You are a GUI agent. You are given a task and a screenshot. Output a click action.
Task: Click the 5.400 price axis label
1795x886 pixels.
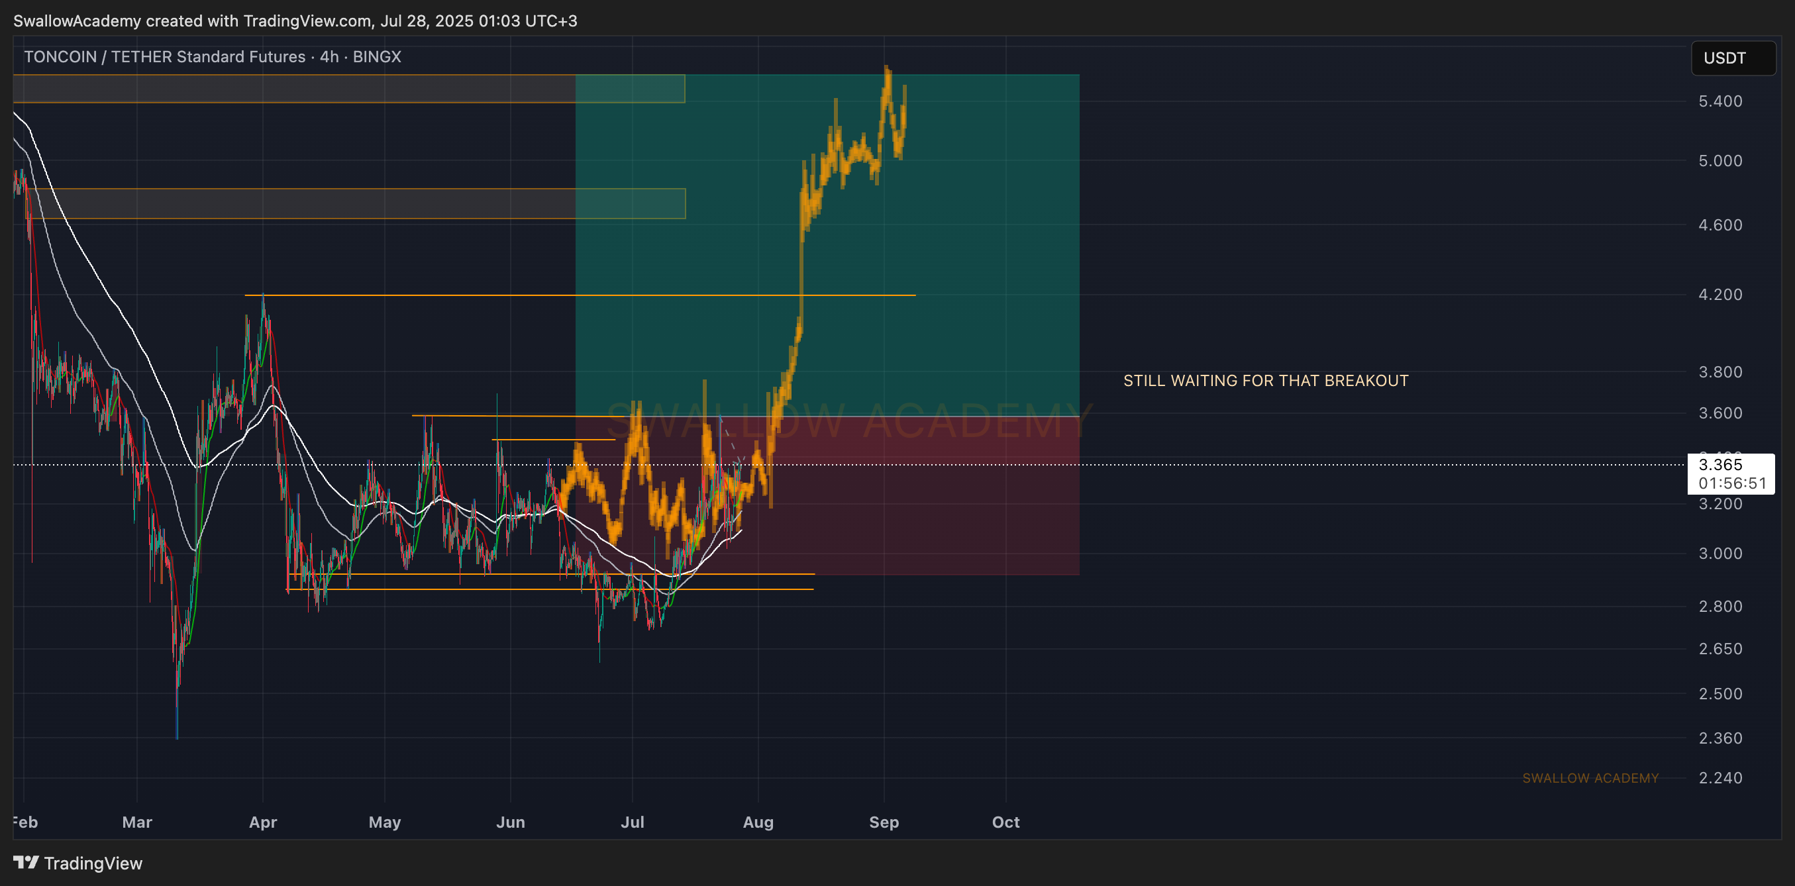(1719, 101)
